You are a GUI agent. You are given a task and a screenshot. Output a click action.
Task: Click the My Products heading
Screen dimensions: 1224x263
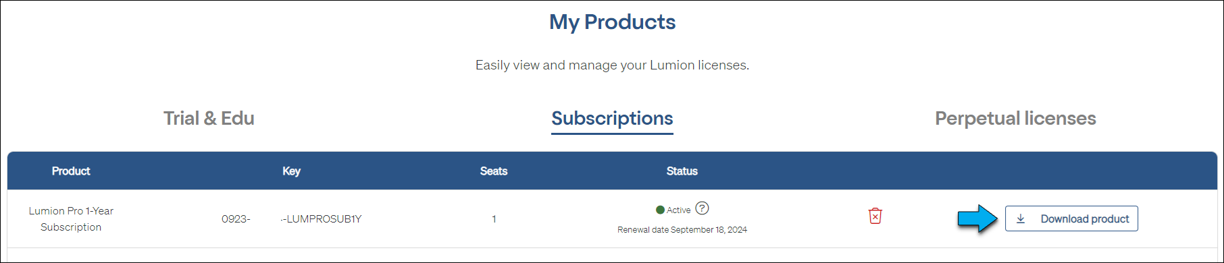[612, 22]
